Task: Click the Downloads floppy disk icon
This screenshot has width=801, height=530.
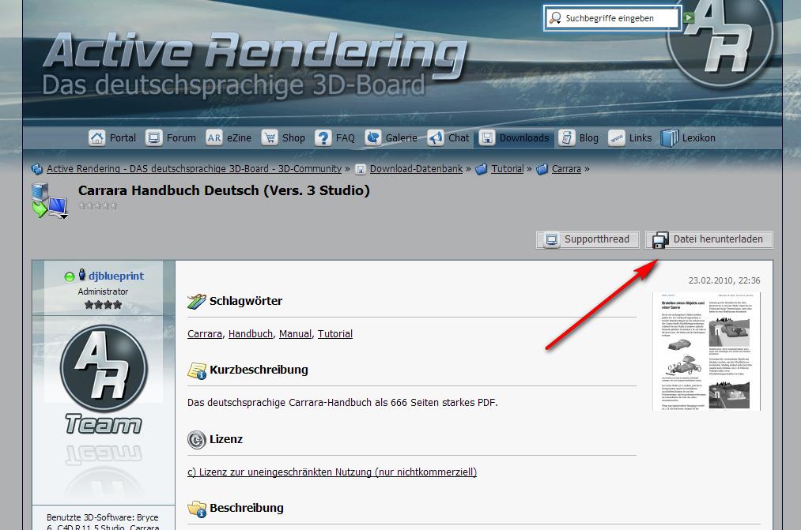Action: point(487,137)
